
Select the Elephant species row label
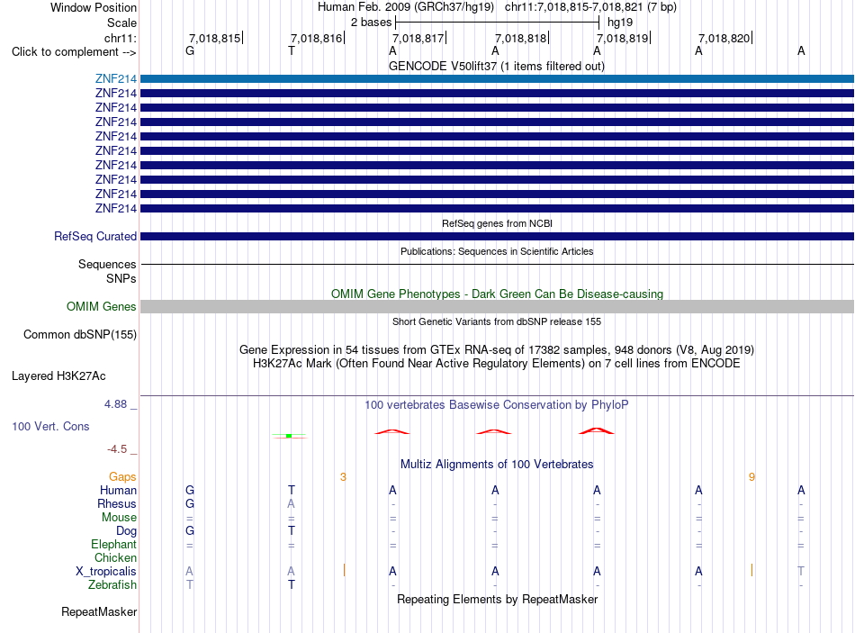(x=113, y=544)
